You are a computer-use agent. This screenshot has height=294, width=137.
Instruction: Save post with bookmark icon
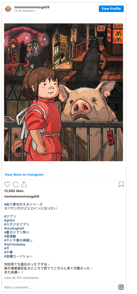(x=121, y=184)
